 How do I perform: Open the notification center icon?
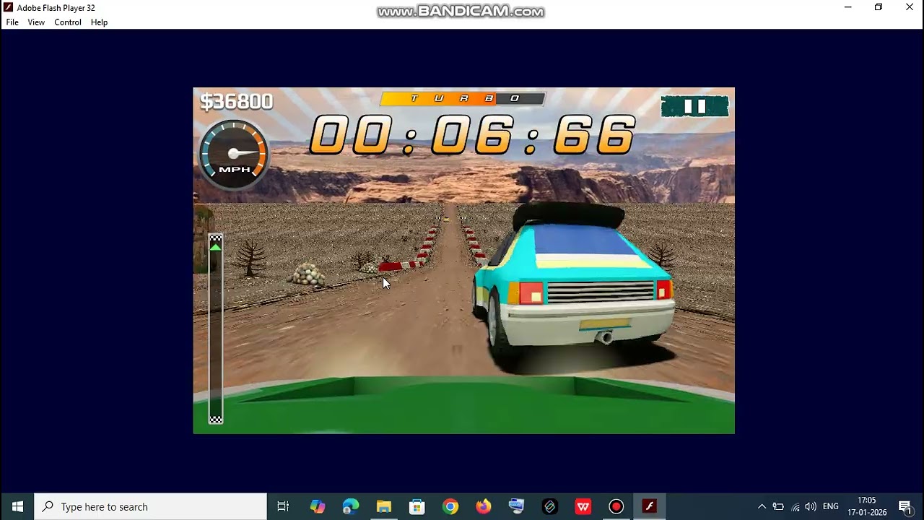(x=905, y=506)
